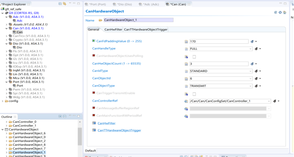This screenshot has height=157, width=294.
Task: Click the Name input field
Action: point(138,20)
